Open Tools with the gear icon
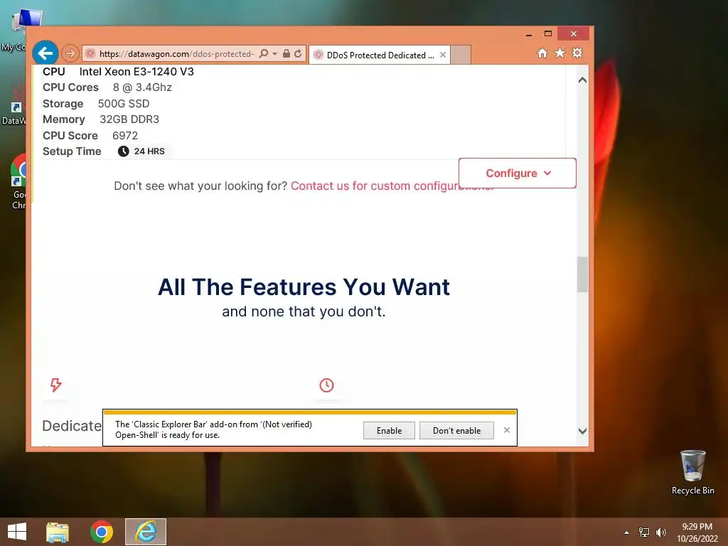728x546 pixels. (577, 53)
